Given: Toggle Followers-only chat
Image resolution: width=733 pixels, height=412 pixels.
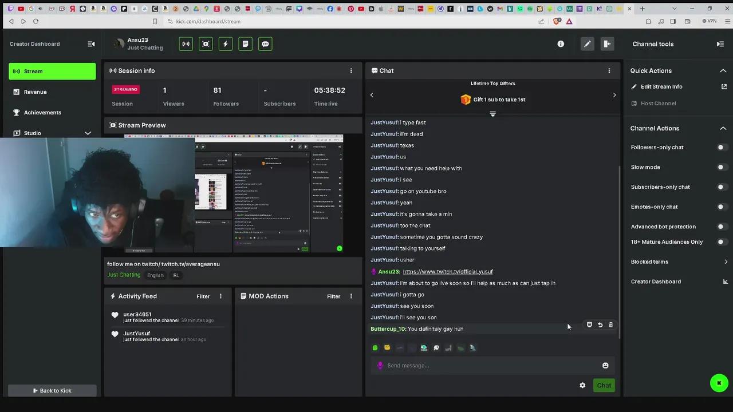Looking at the screenshot, I should 722,147.
